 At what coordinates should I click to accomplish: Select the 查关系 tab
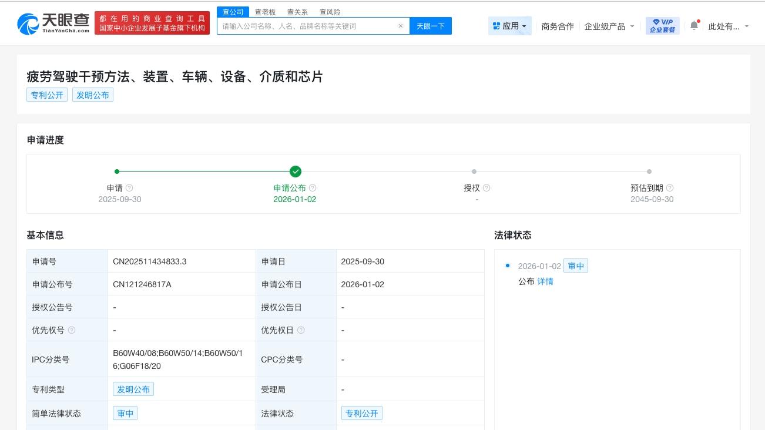[x=297, y=12]
